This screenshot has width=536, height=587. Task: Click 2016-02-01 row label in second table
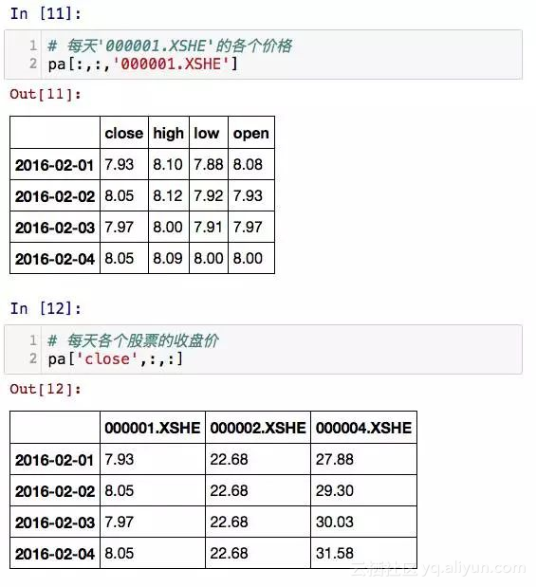click(55, 460)
